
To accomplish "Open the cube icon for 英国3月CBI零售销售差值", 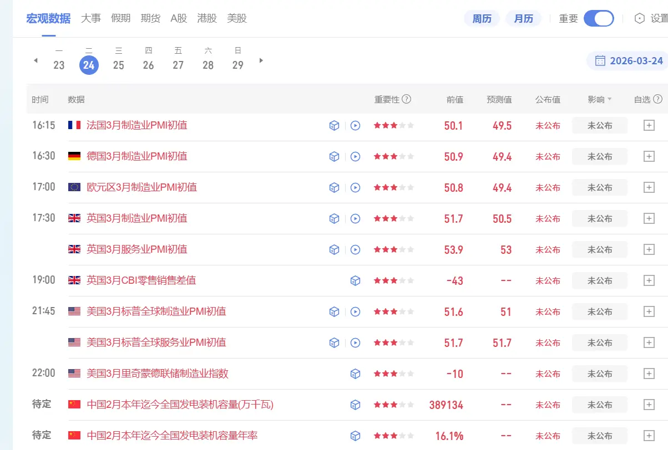I will [x=356, y=281].
